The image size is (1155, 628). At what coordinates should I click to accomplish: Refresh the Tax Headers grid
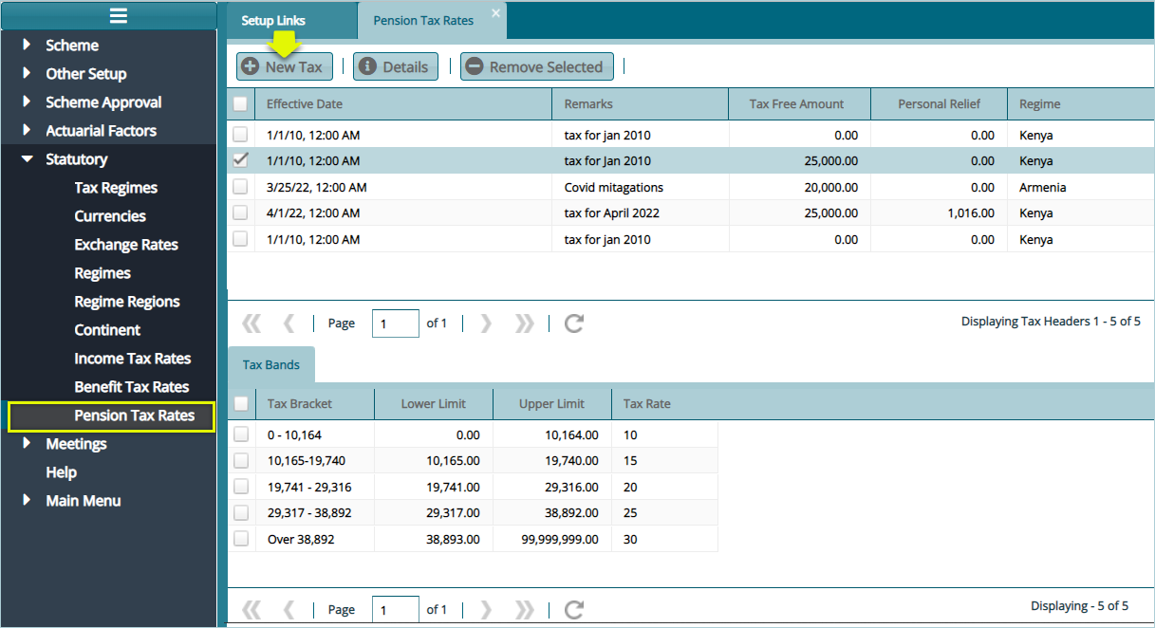click(x=573, y=323)
